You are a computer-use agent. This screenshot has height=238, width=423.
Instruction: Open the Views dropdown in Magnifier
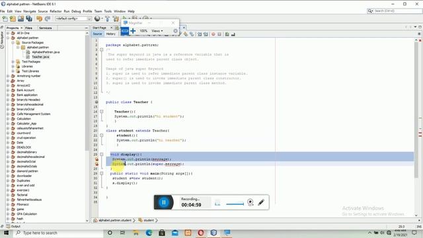coord(157,31)
